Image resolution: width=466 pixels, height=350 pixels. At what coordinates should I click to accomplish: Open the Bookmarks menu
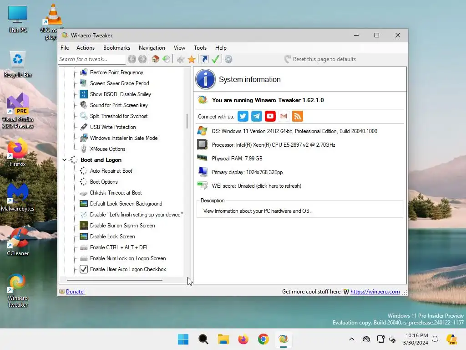coord(116,48)
